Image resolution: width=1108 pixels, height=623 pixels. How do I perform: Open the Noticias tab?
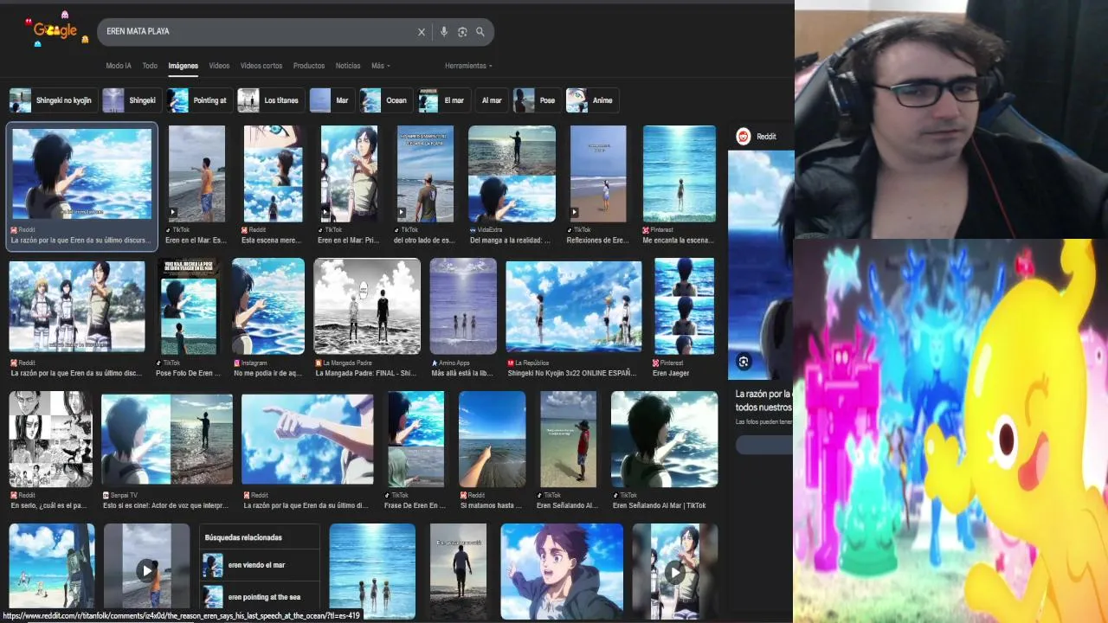(x=348, y=66)
